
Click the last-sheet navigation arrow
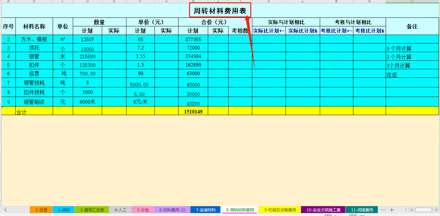pyautogui.click(x=22, y=209)
